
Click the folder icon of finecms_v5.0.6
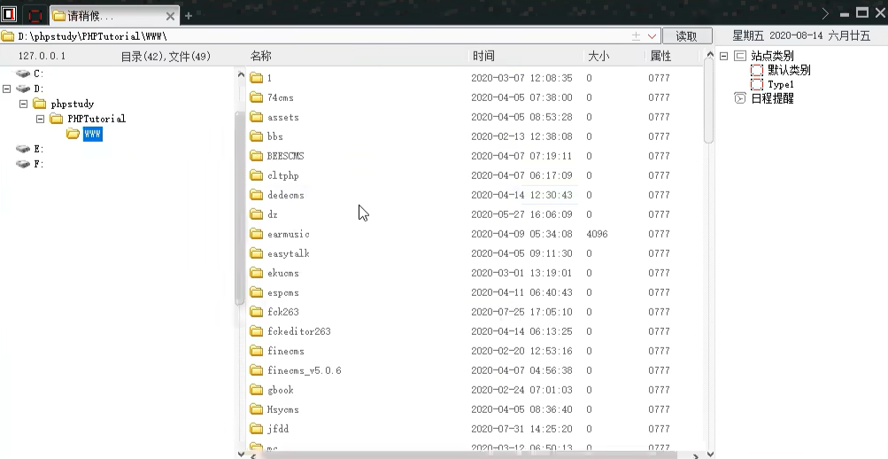point(257,370)
